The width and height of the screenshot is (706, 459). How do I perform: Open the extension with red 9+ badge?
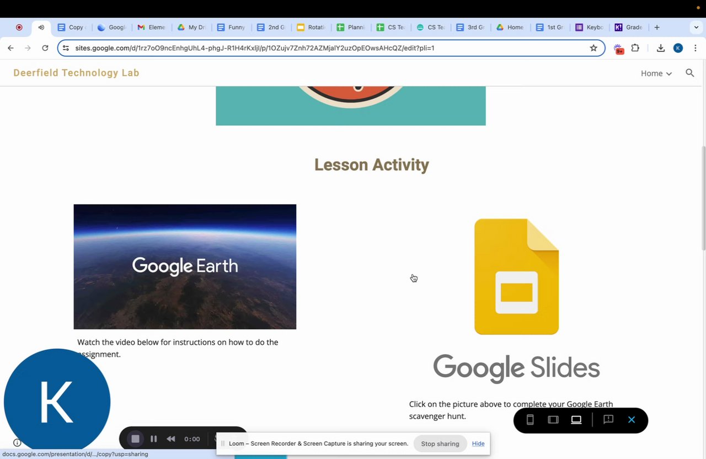(x=618, y=49)
